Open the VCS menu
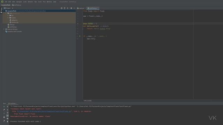This screenshot has height=125, width=223. 44,2
